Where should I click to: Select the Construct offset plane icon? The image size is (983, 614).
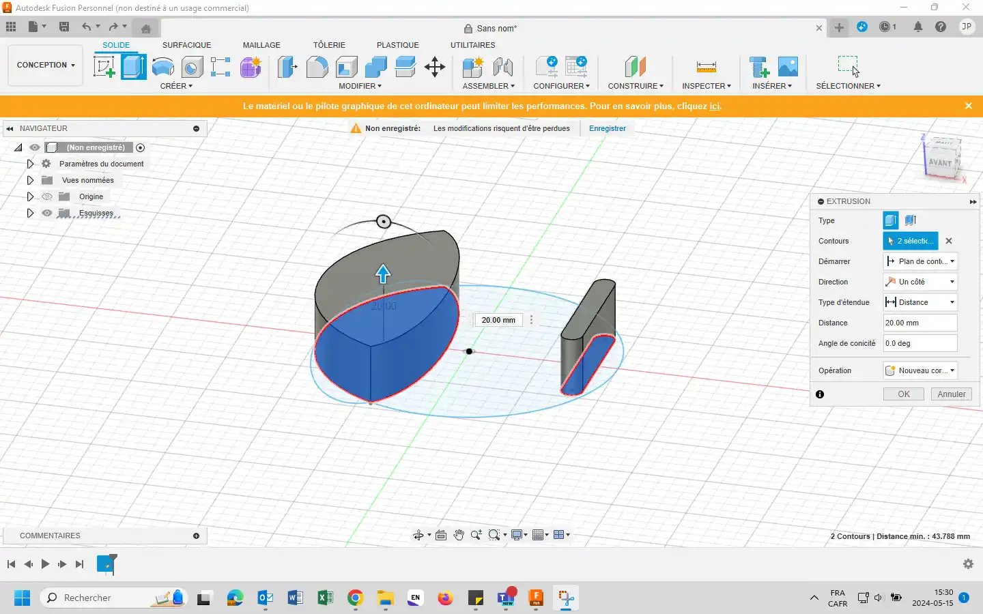click(x=635, y=67)
